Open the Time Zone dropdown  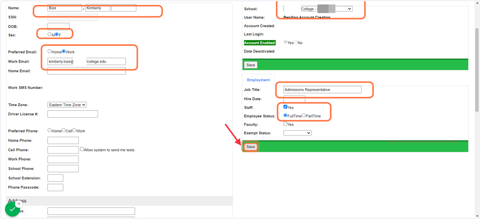point(67,105)
